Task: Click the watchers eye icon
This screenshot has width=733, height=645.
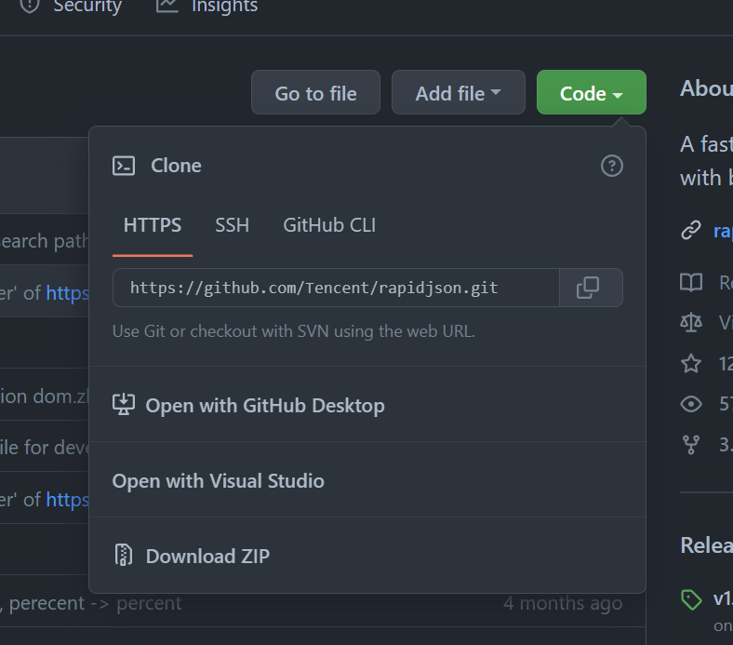Action: pyautogui.click(x=691, y=404)
